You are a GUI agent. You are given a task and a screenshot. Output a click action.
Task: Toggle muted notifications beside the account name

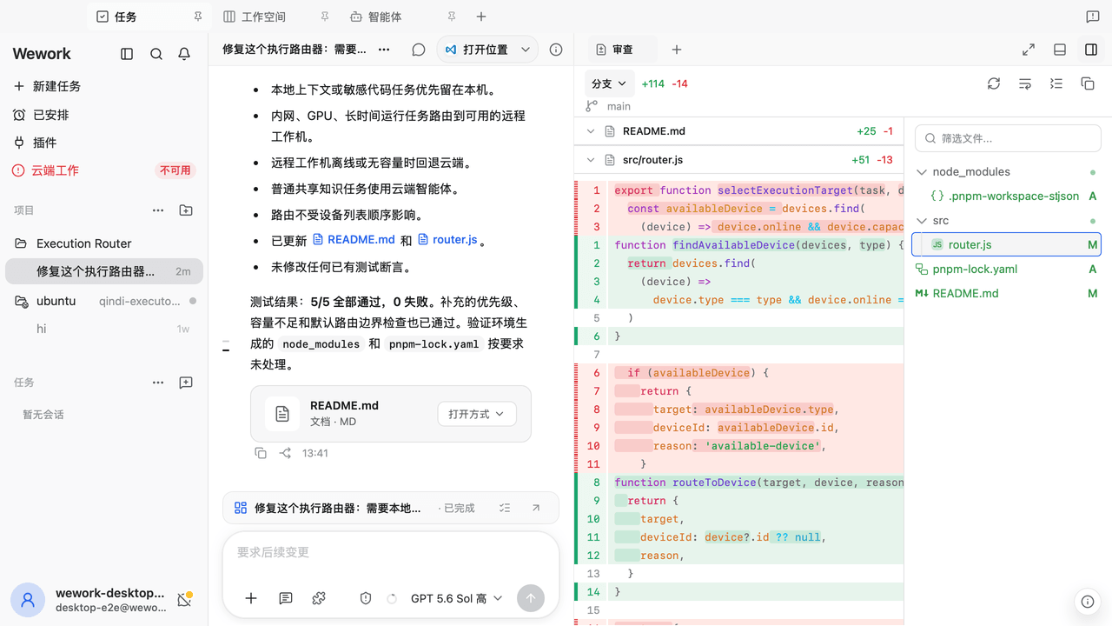click(x=184, y=599)
